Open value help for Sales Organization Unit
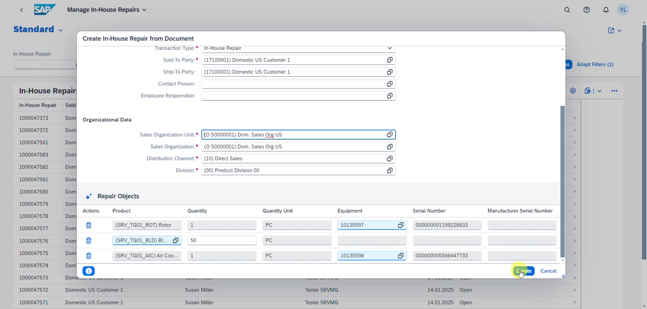This screenshot has height=309, width=647. [x=390, y=135]
